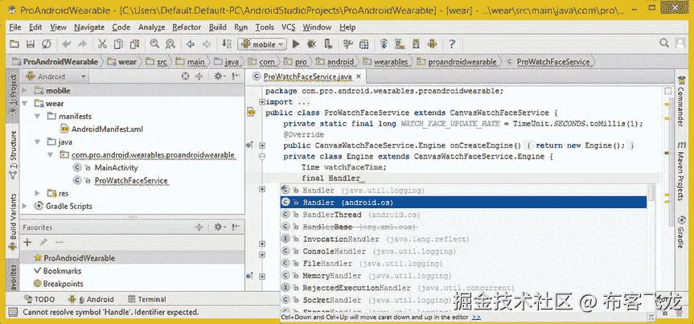Toggle the TODO tool window
Screen dimensions: 694x324
point(40,299)
